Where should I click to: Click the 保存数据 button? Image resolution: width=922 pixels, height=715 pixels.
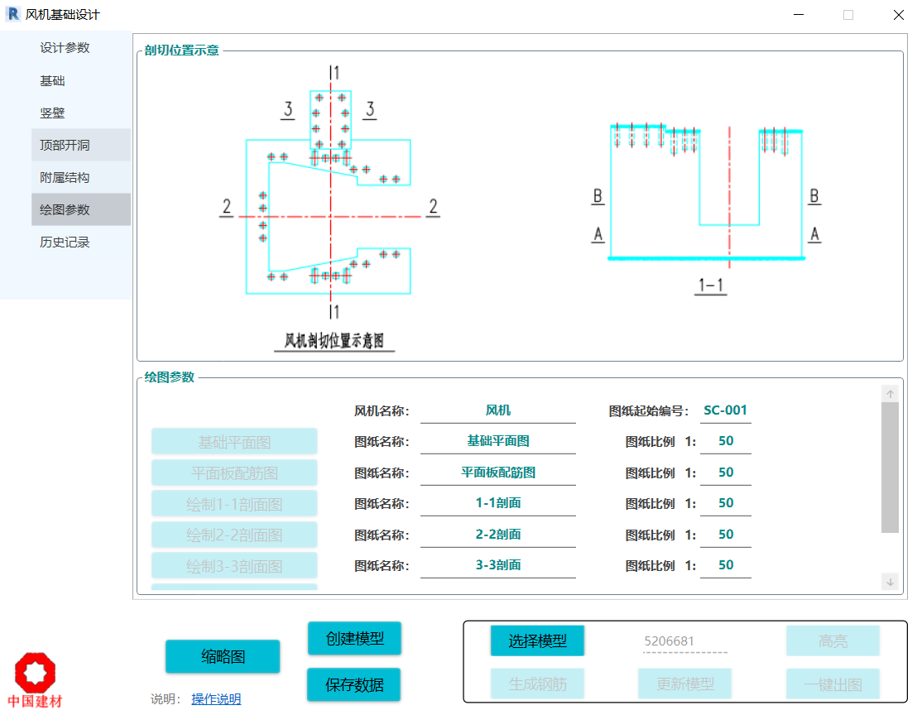pyautogui.click(x=354, y=684)
